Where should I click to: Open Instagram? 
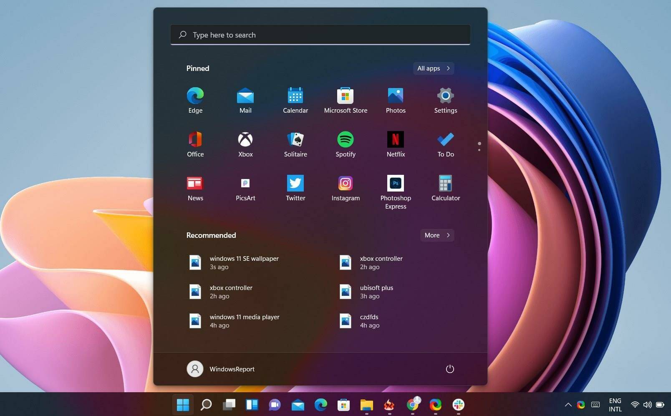pos(345,184)
